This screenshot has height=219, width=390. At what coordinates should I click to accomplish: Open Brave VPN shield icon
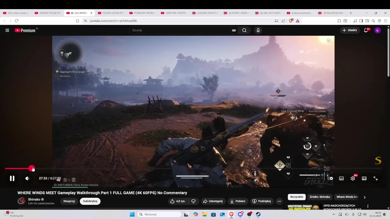(379, 21)
